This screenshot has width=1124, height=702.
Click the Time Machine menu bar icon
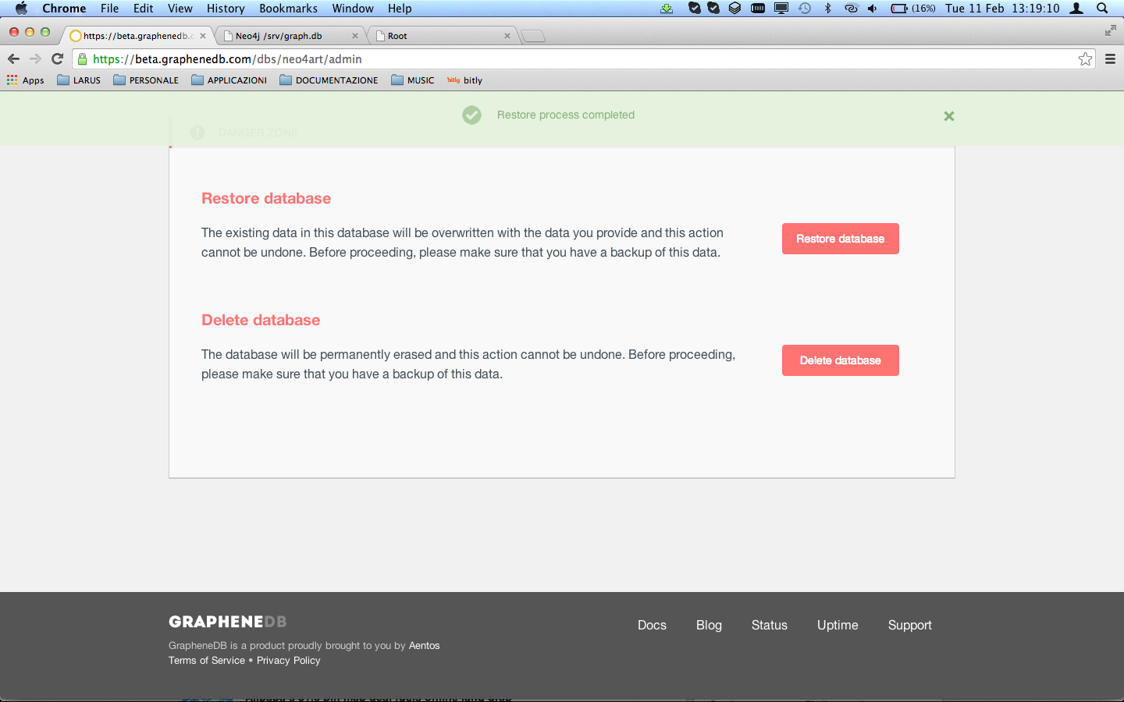(x=805, y=9)
